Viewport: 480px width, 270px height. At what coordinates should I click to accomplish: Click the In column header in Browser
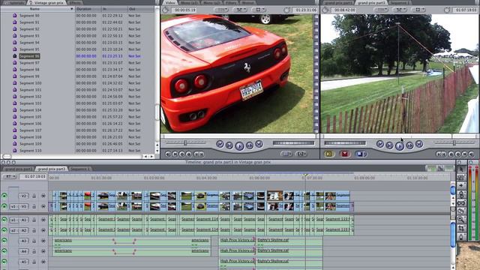click(114, 9)
